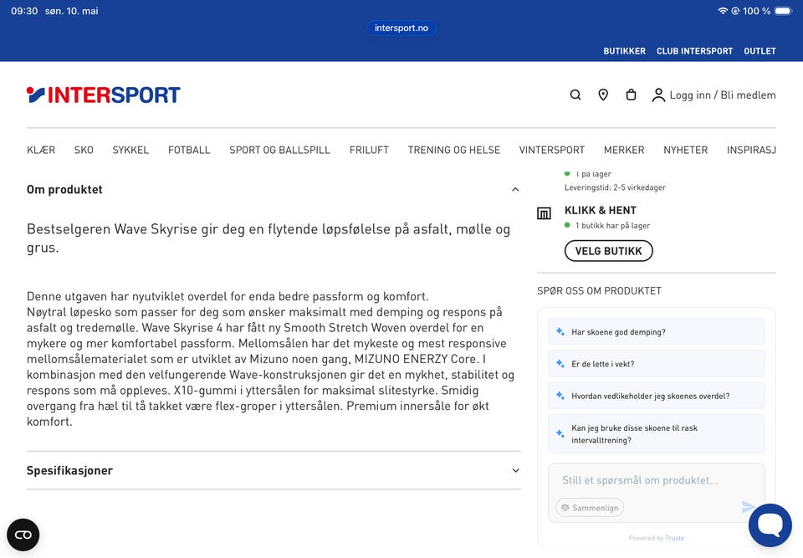Image resolution: width=803 pixels, height=558 pixels.
Task: Open the INSPIRASJON menu item
Action: (x=751, y=150)
